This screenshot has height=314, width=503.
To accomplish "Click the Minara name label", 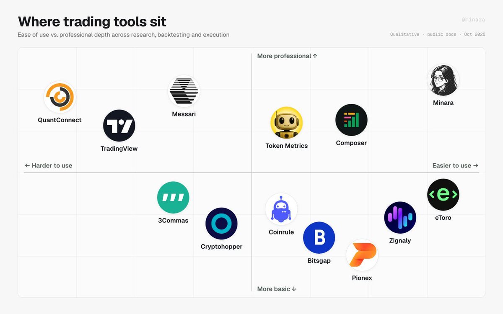I will coord(443,103).
